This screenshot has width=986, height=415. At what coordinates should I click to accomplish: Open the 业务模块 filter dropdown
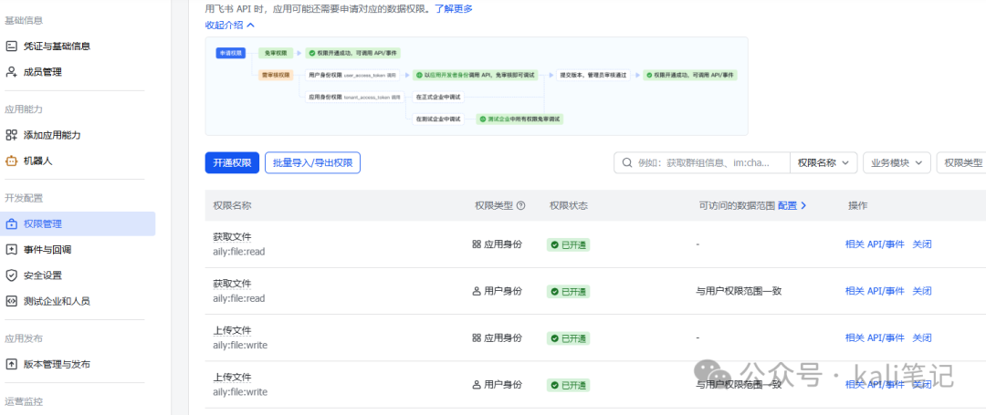(897, 162)
